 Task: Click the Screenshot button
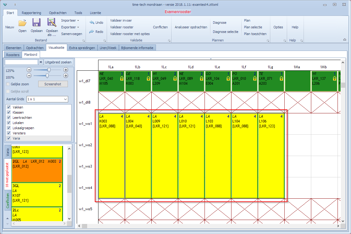pyautogui.click(x=53, y=84)
